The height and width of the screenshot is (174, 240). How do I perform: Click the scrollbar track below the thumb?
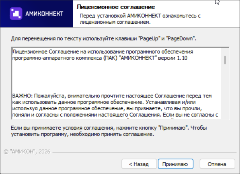(225, 93)
